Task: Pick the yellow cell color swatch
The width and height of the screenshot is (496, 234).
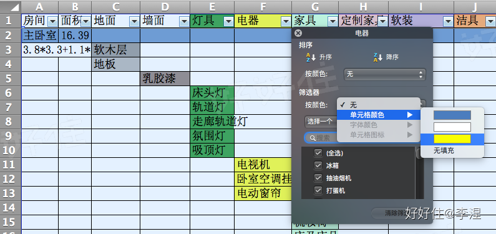Action: 452,139
